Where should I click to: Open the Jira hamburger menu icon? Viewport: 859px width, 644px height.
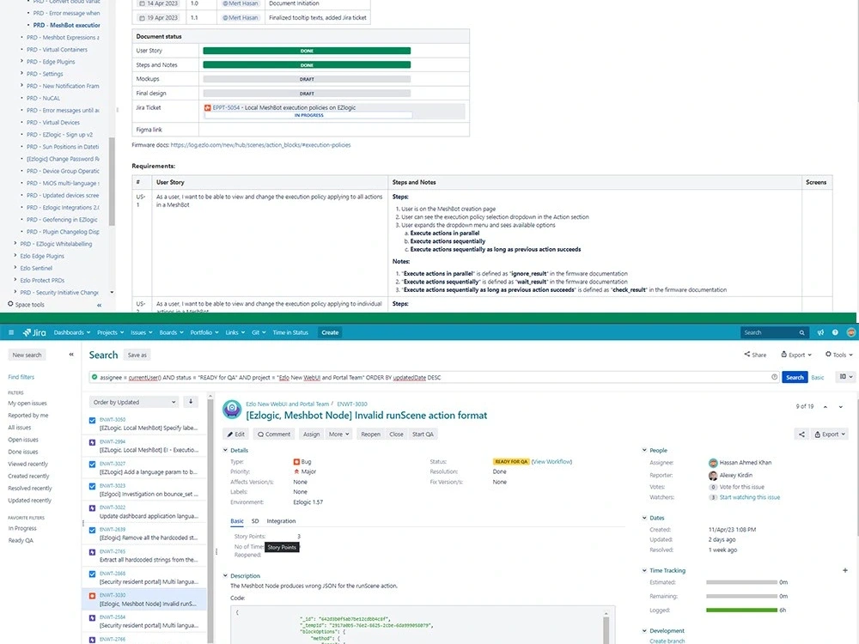(x=11, y=332)
